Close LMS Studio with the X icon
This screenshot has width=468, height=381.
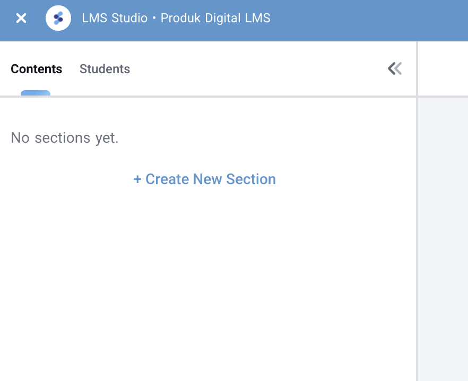click(21, 19)
